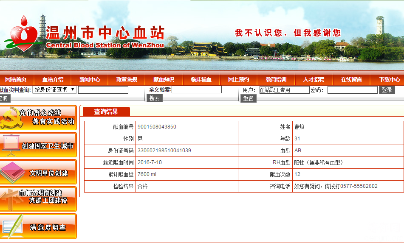Open the 创建国家卫生城市 banner
Screen dimensions: 404x243
click(x=38, y=145)
